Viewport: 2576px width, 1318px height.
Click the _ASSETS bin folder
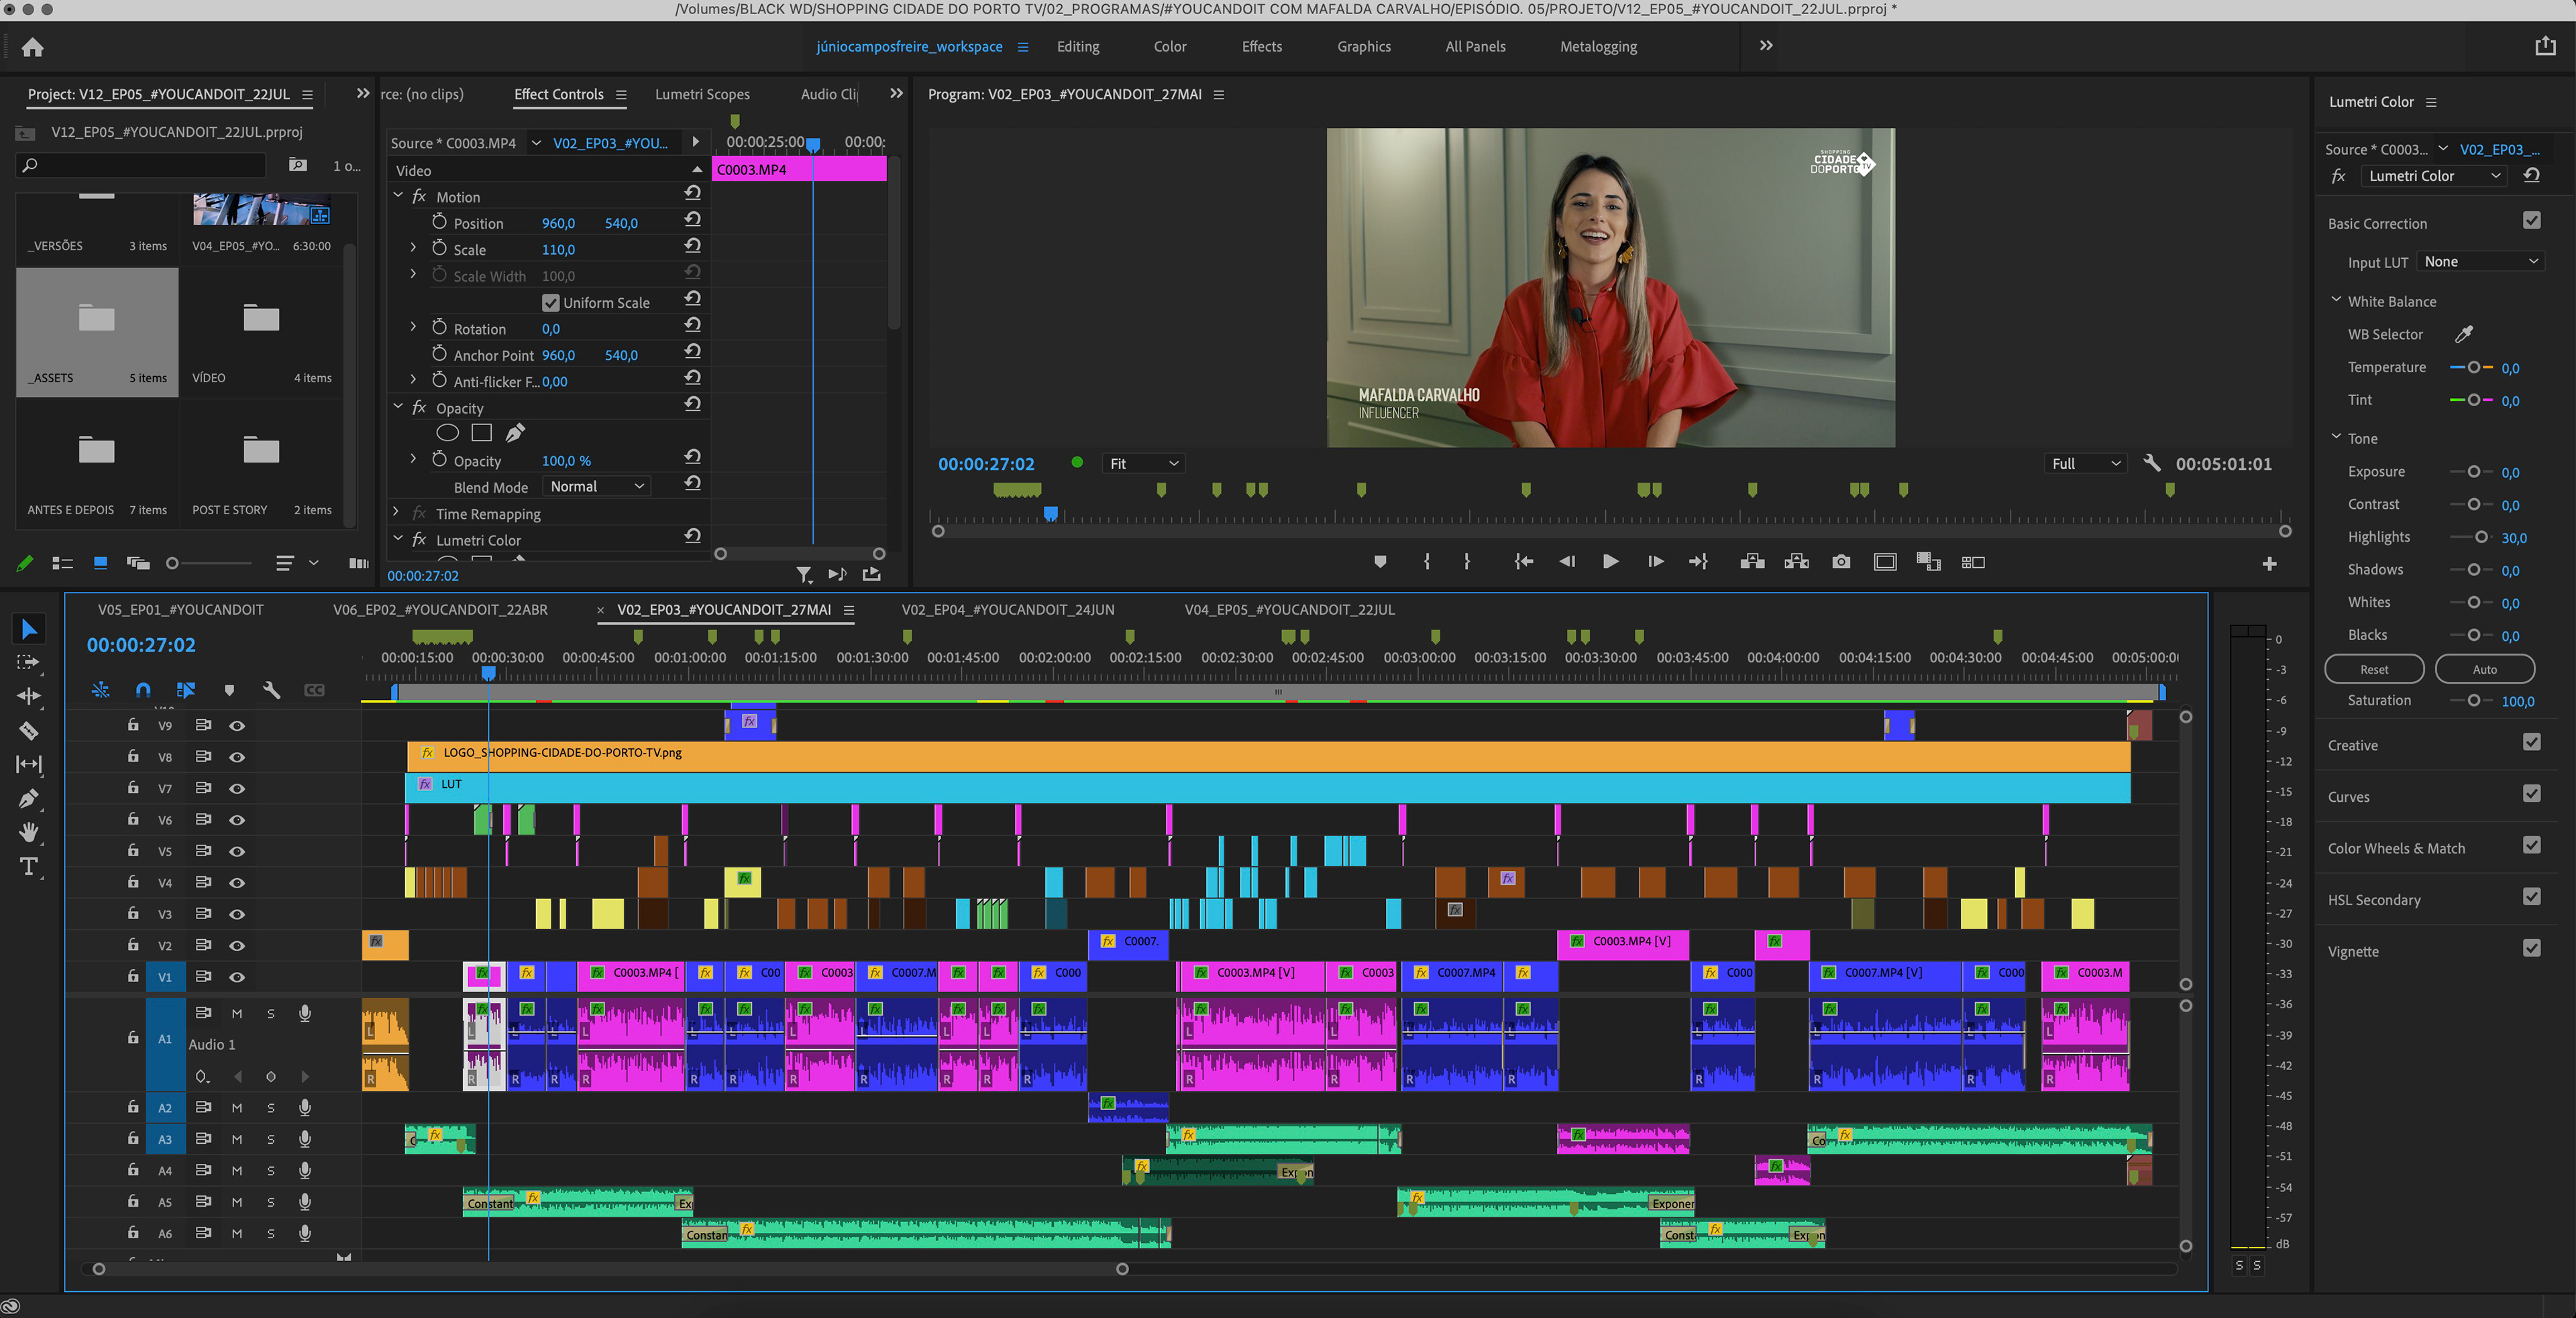97,333
